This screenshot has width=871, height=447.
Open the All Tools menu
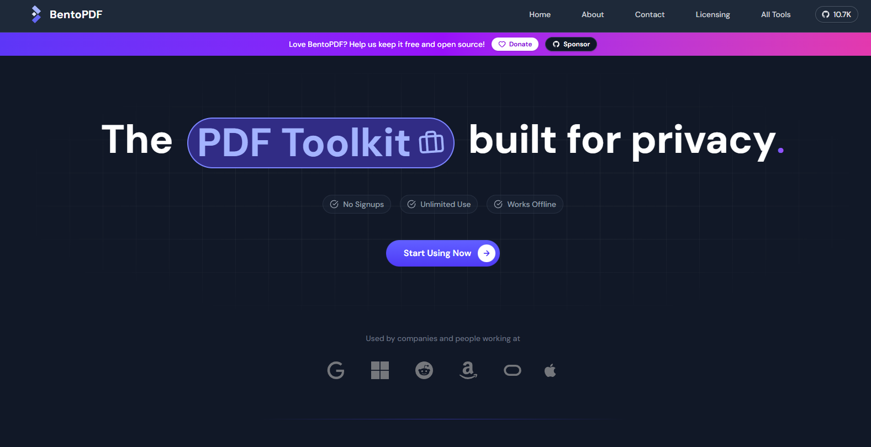775,14
